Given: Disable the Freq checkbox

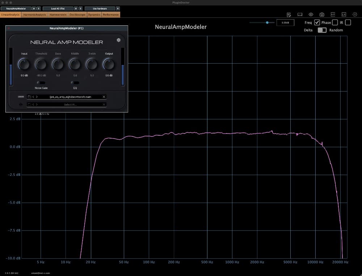Looking at the screenshot, I should click(317, 22).
